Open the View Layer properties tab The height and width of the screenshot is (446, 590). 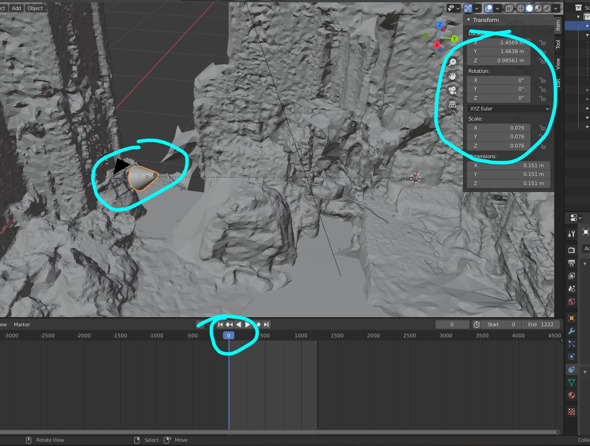click(572, 275)
